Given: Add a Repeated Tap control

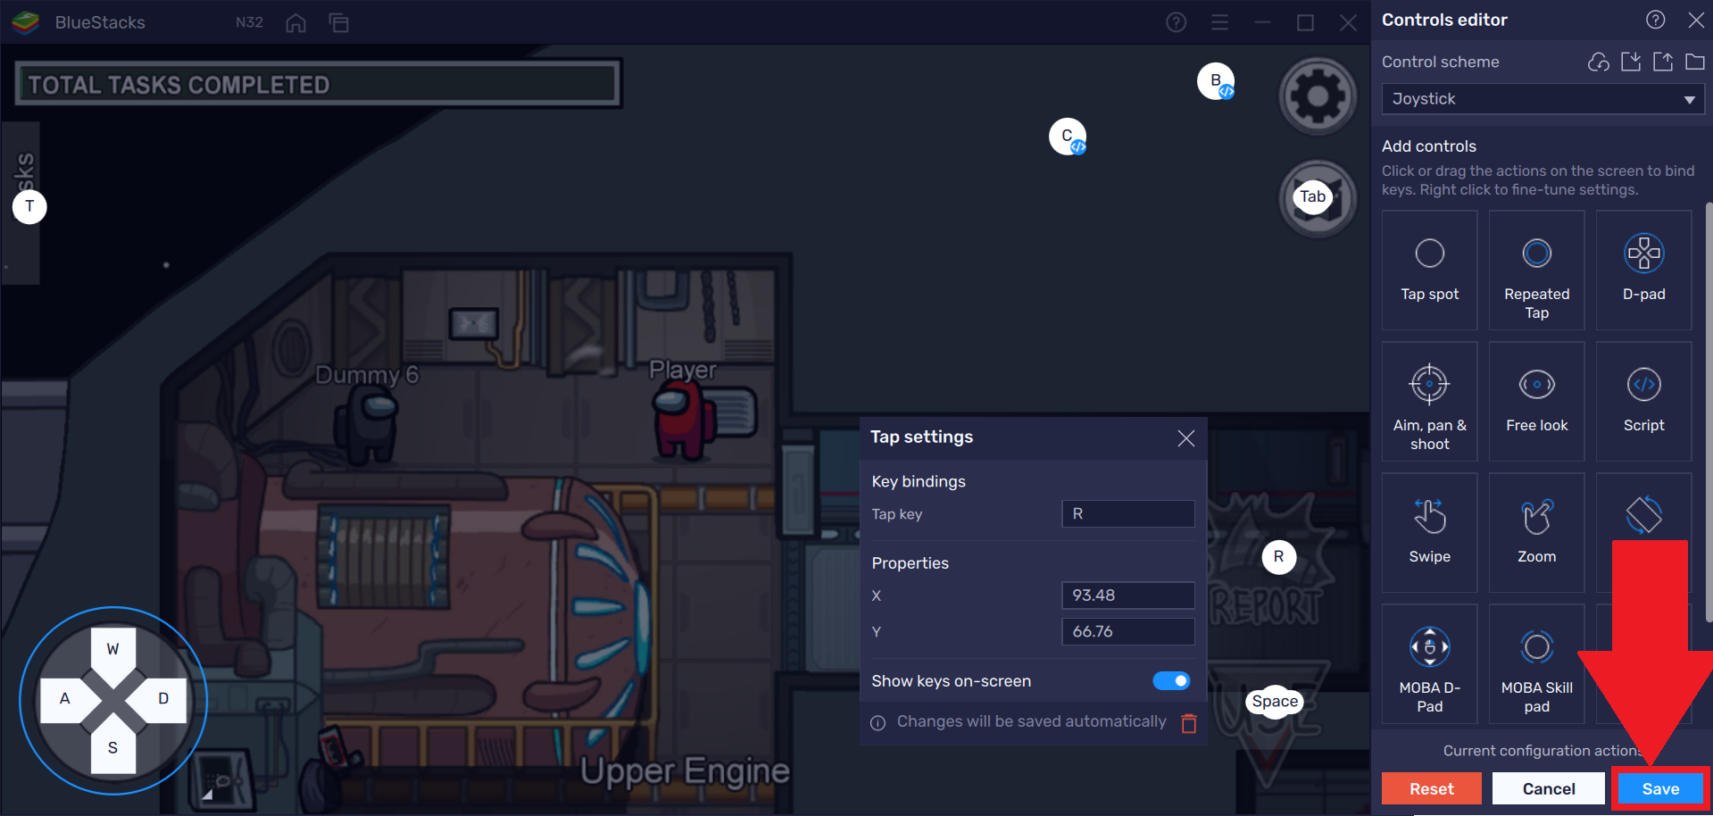Looking at the screenshot, I should (x=1536, y=271).
